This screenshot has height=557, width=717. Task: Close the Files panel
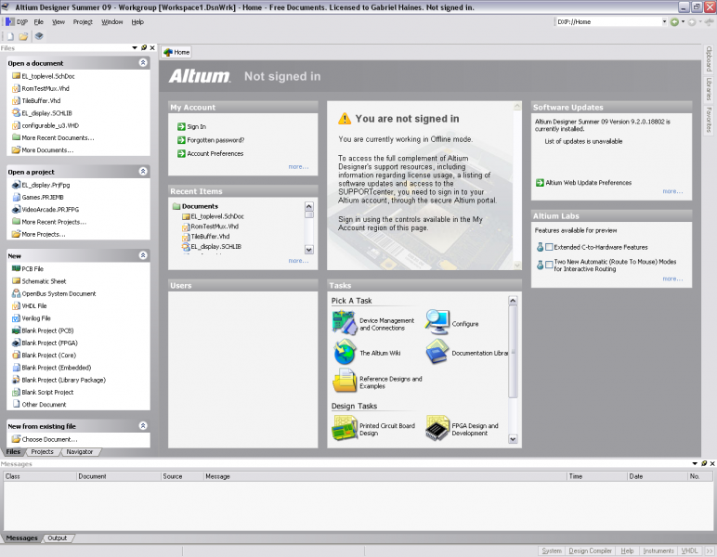pyautogui.click(x=152, y=47)
